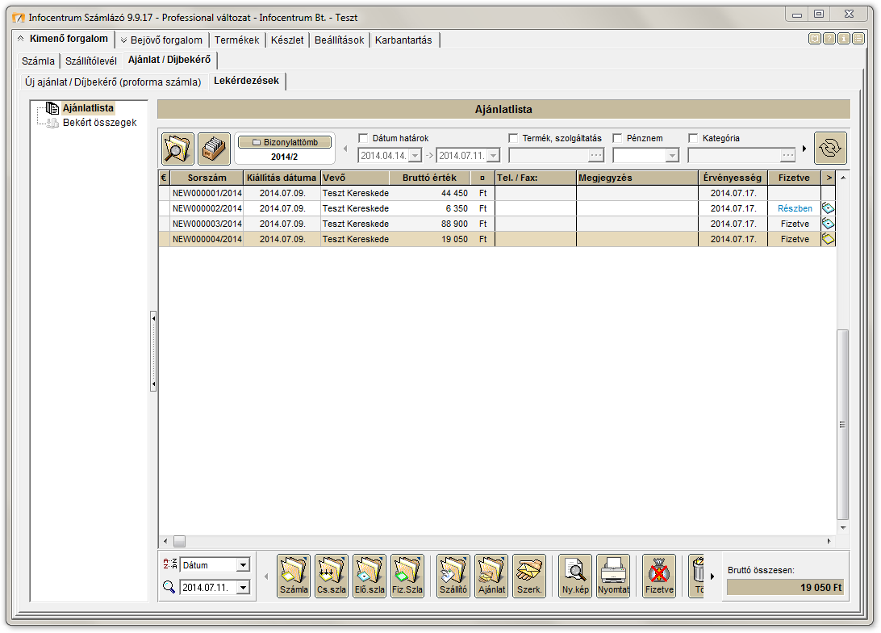Screen dimensions: 881x633
Task: Click the horizontal scrollbar thumb under the table
Action: point(179,542)
